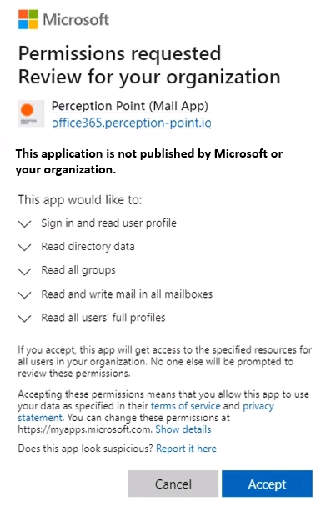Expand chevron beside Read all users' full profiles
The width and height of the screenshot is (331, 507).
24,319
